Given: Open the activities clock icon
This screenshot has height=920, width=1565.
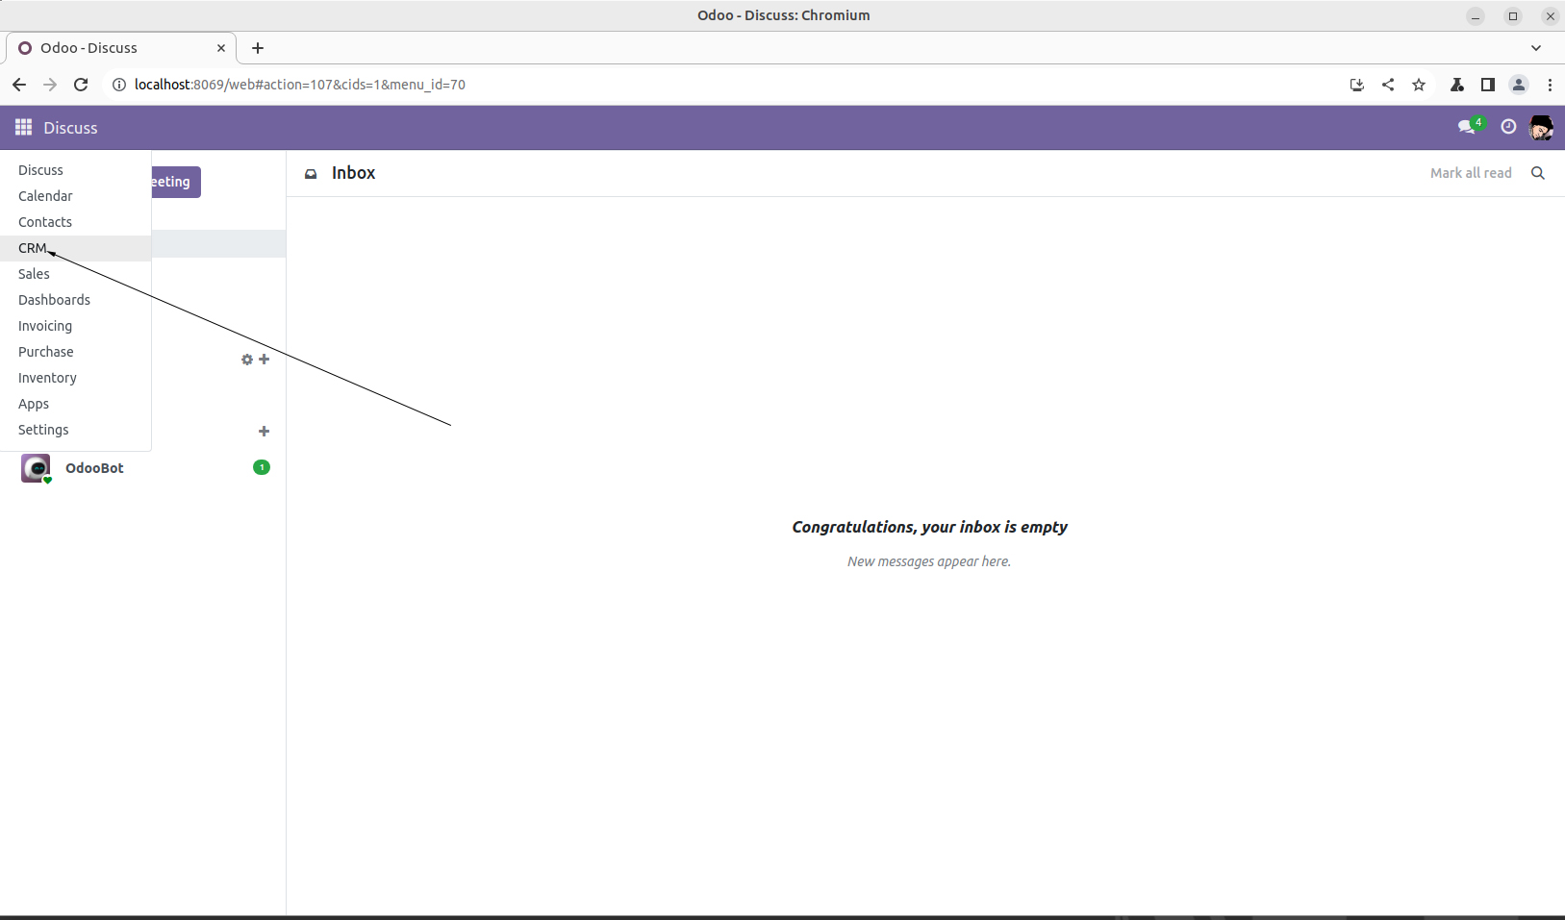Looking at the screenshot, I should [x=1508, y=127].
